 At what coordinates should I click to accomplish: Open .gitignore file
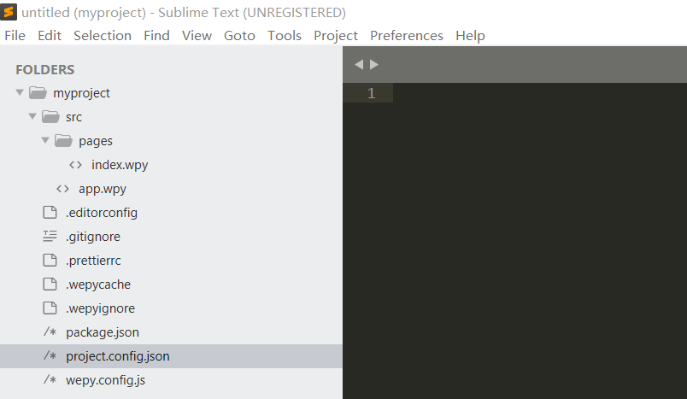pos(93,237)
